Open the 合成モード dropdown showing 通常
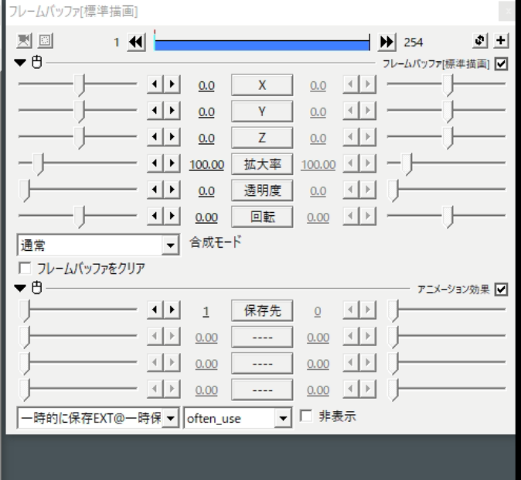Viewport: 521px width, 480px height. coord(98,245)
